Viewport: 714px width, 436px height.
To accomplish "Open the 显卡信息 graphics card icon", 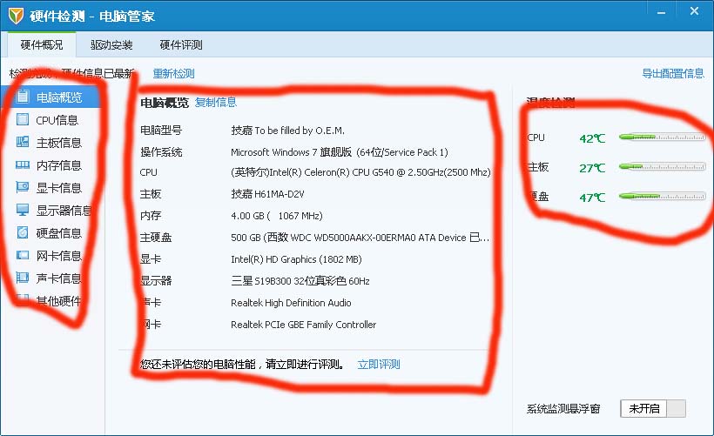I will (x=24, y=188).
